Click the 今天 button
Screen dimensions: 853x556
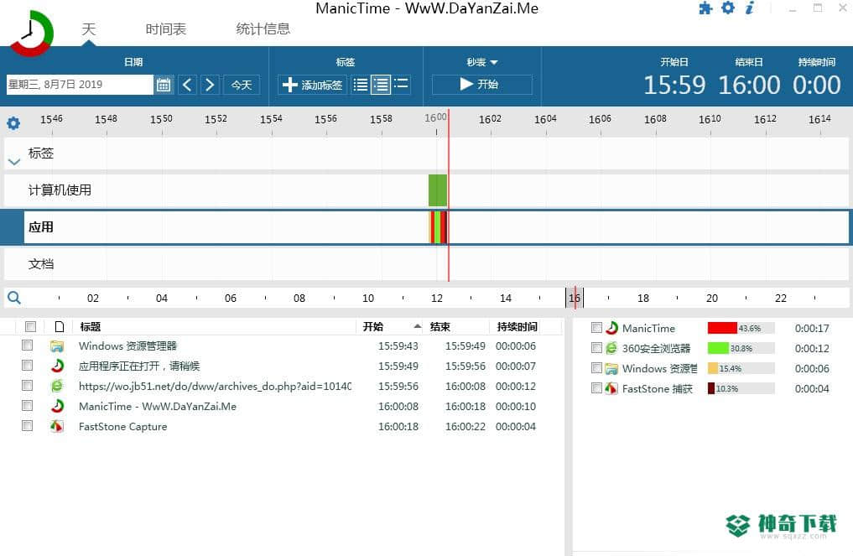tap(242, 85)
